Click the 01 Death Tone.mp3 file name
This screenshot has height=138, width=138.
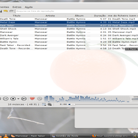coord(121,19)
